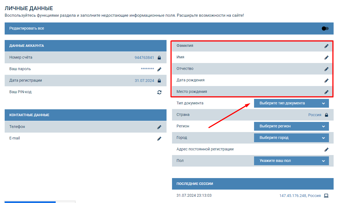Edit Отчество using its pencil icon
338x203 pixels.
(x=326, y=69)
